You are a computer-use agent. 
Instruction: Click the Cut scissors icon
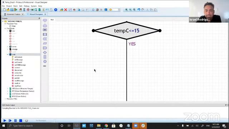147,10
